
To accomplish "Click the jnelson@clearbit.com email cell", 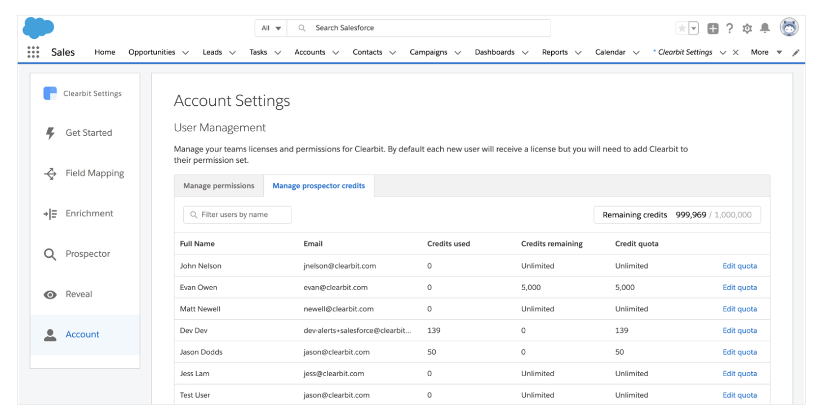I will pyautogui.click(x=340, y=266).
